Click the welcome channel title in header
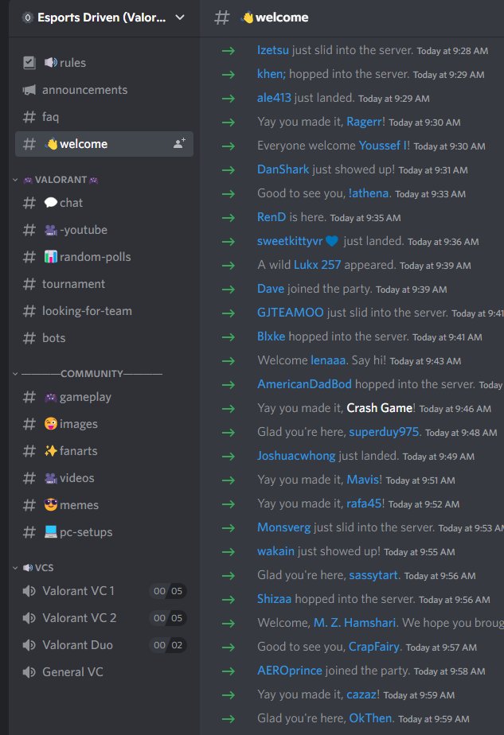Screen dimensions: 504x735 tap(275, 17)
